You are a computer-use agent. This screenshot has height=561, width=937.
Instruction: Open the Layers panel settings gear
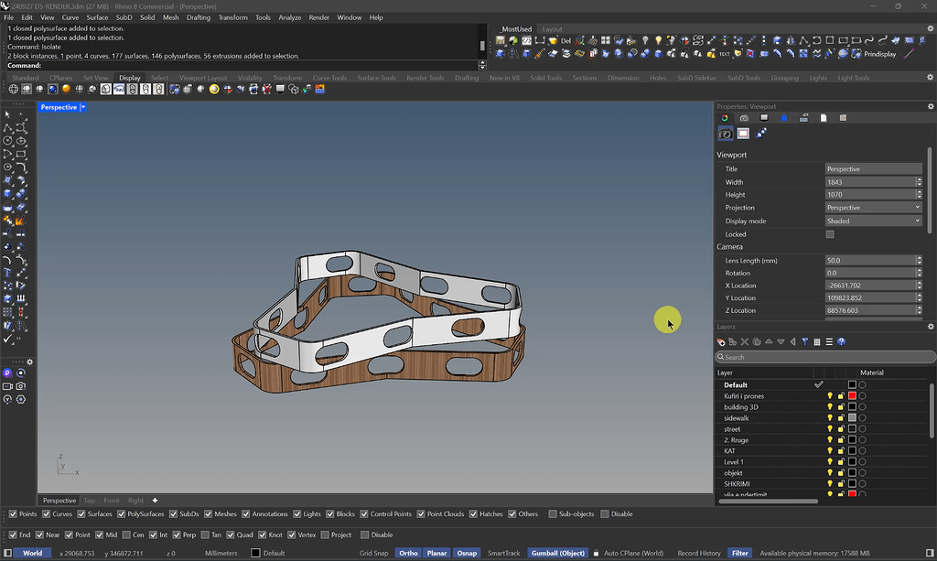click(x=931, y=327)
